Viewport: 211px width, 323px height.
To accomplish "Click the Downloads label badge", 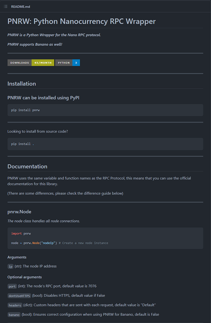I will 20,63.
